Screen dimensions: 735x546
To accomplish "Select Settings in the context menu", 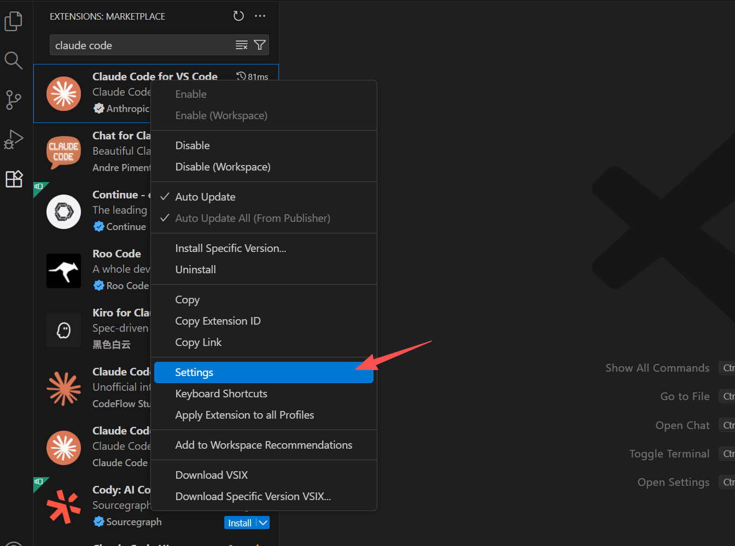I will point(194,372).
